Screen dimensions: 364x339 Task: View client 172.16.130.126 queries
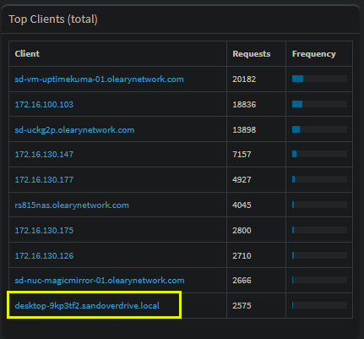(x=44, y=256)
